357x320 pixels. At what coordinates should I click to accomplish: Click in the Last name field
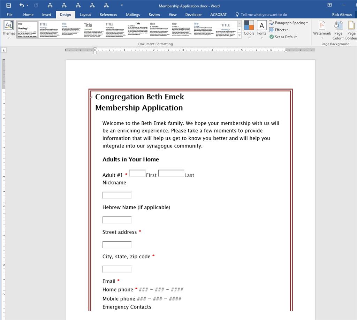[171, 173]
